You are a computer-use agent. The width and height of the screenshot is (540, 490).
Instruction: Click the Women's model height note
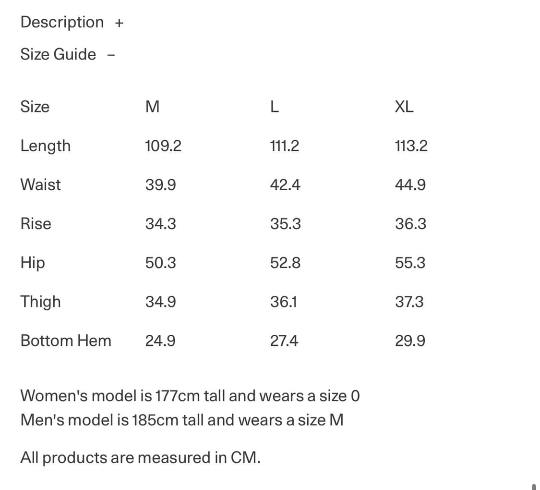pos(190,396)
